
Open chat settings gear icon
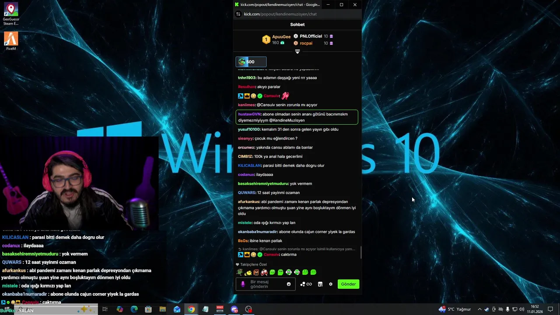click(330, 284)
